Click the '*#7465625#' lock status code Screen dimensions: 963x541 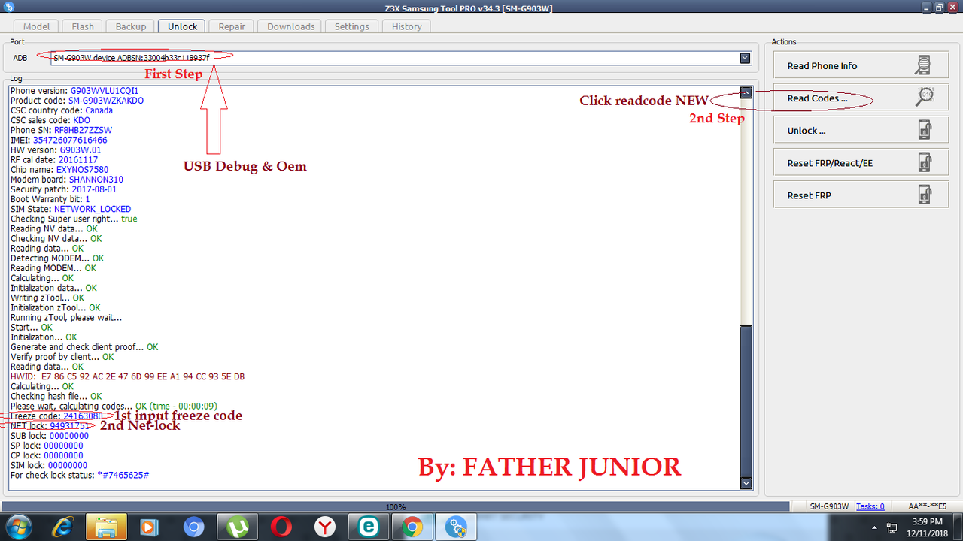click(123, 475)
